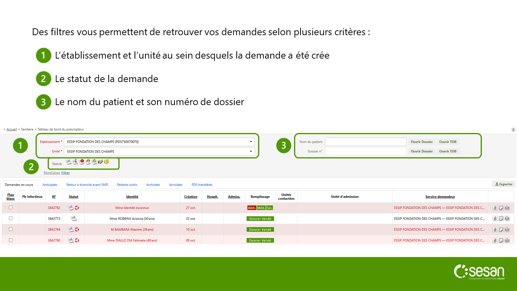Viewport: 517px width, 291px height.
Task: Click the red cross cancelled status filter icon
Action: [x=82, y=162]
